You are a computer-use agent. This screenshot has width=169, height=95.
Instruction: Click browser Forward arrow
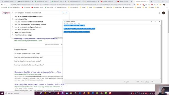[5, 5]
